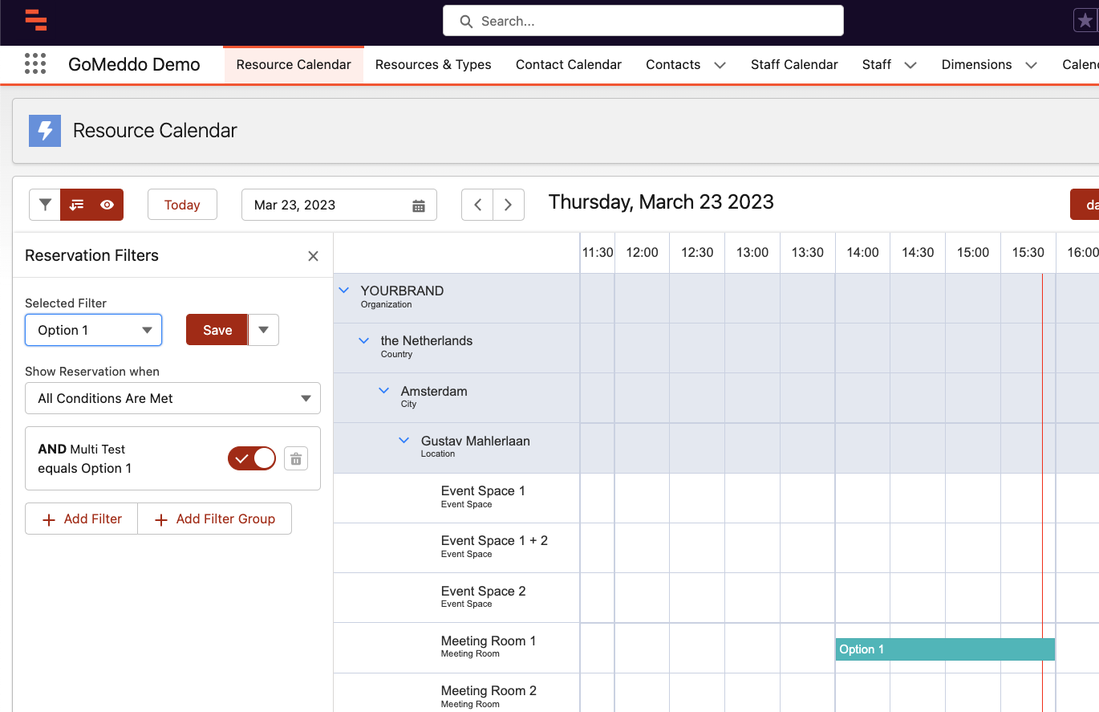Viewport: 1099px width, 712px height.
Task: Open the All Conditions Are Met dropdown
Action: pos(172,398)
